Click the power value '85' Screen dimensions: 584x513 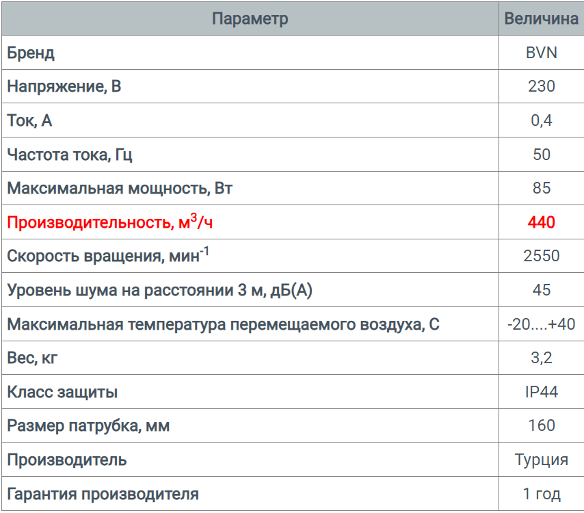541,188
